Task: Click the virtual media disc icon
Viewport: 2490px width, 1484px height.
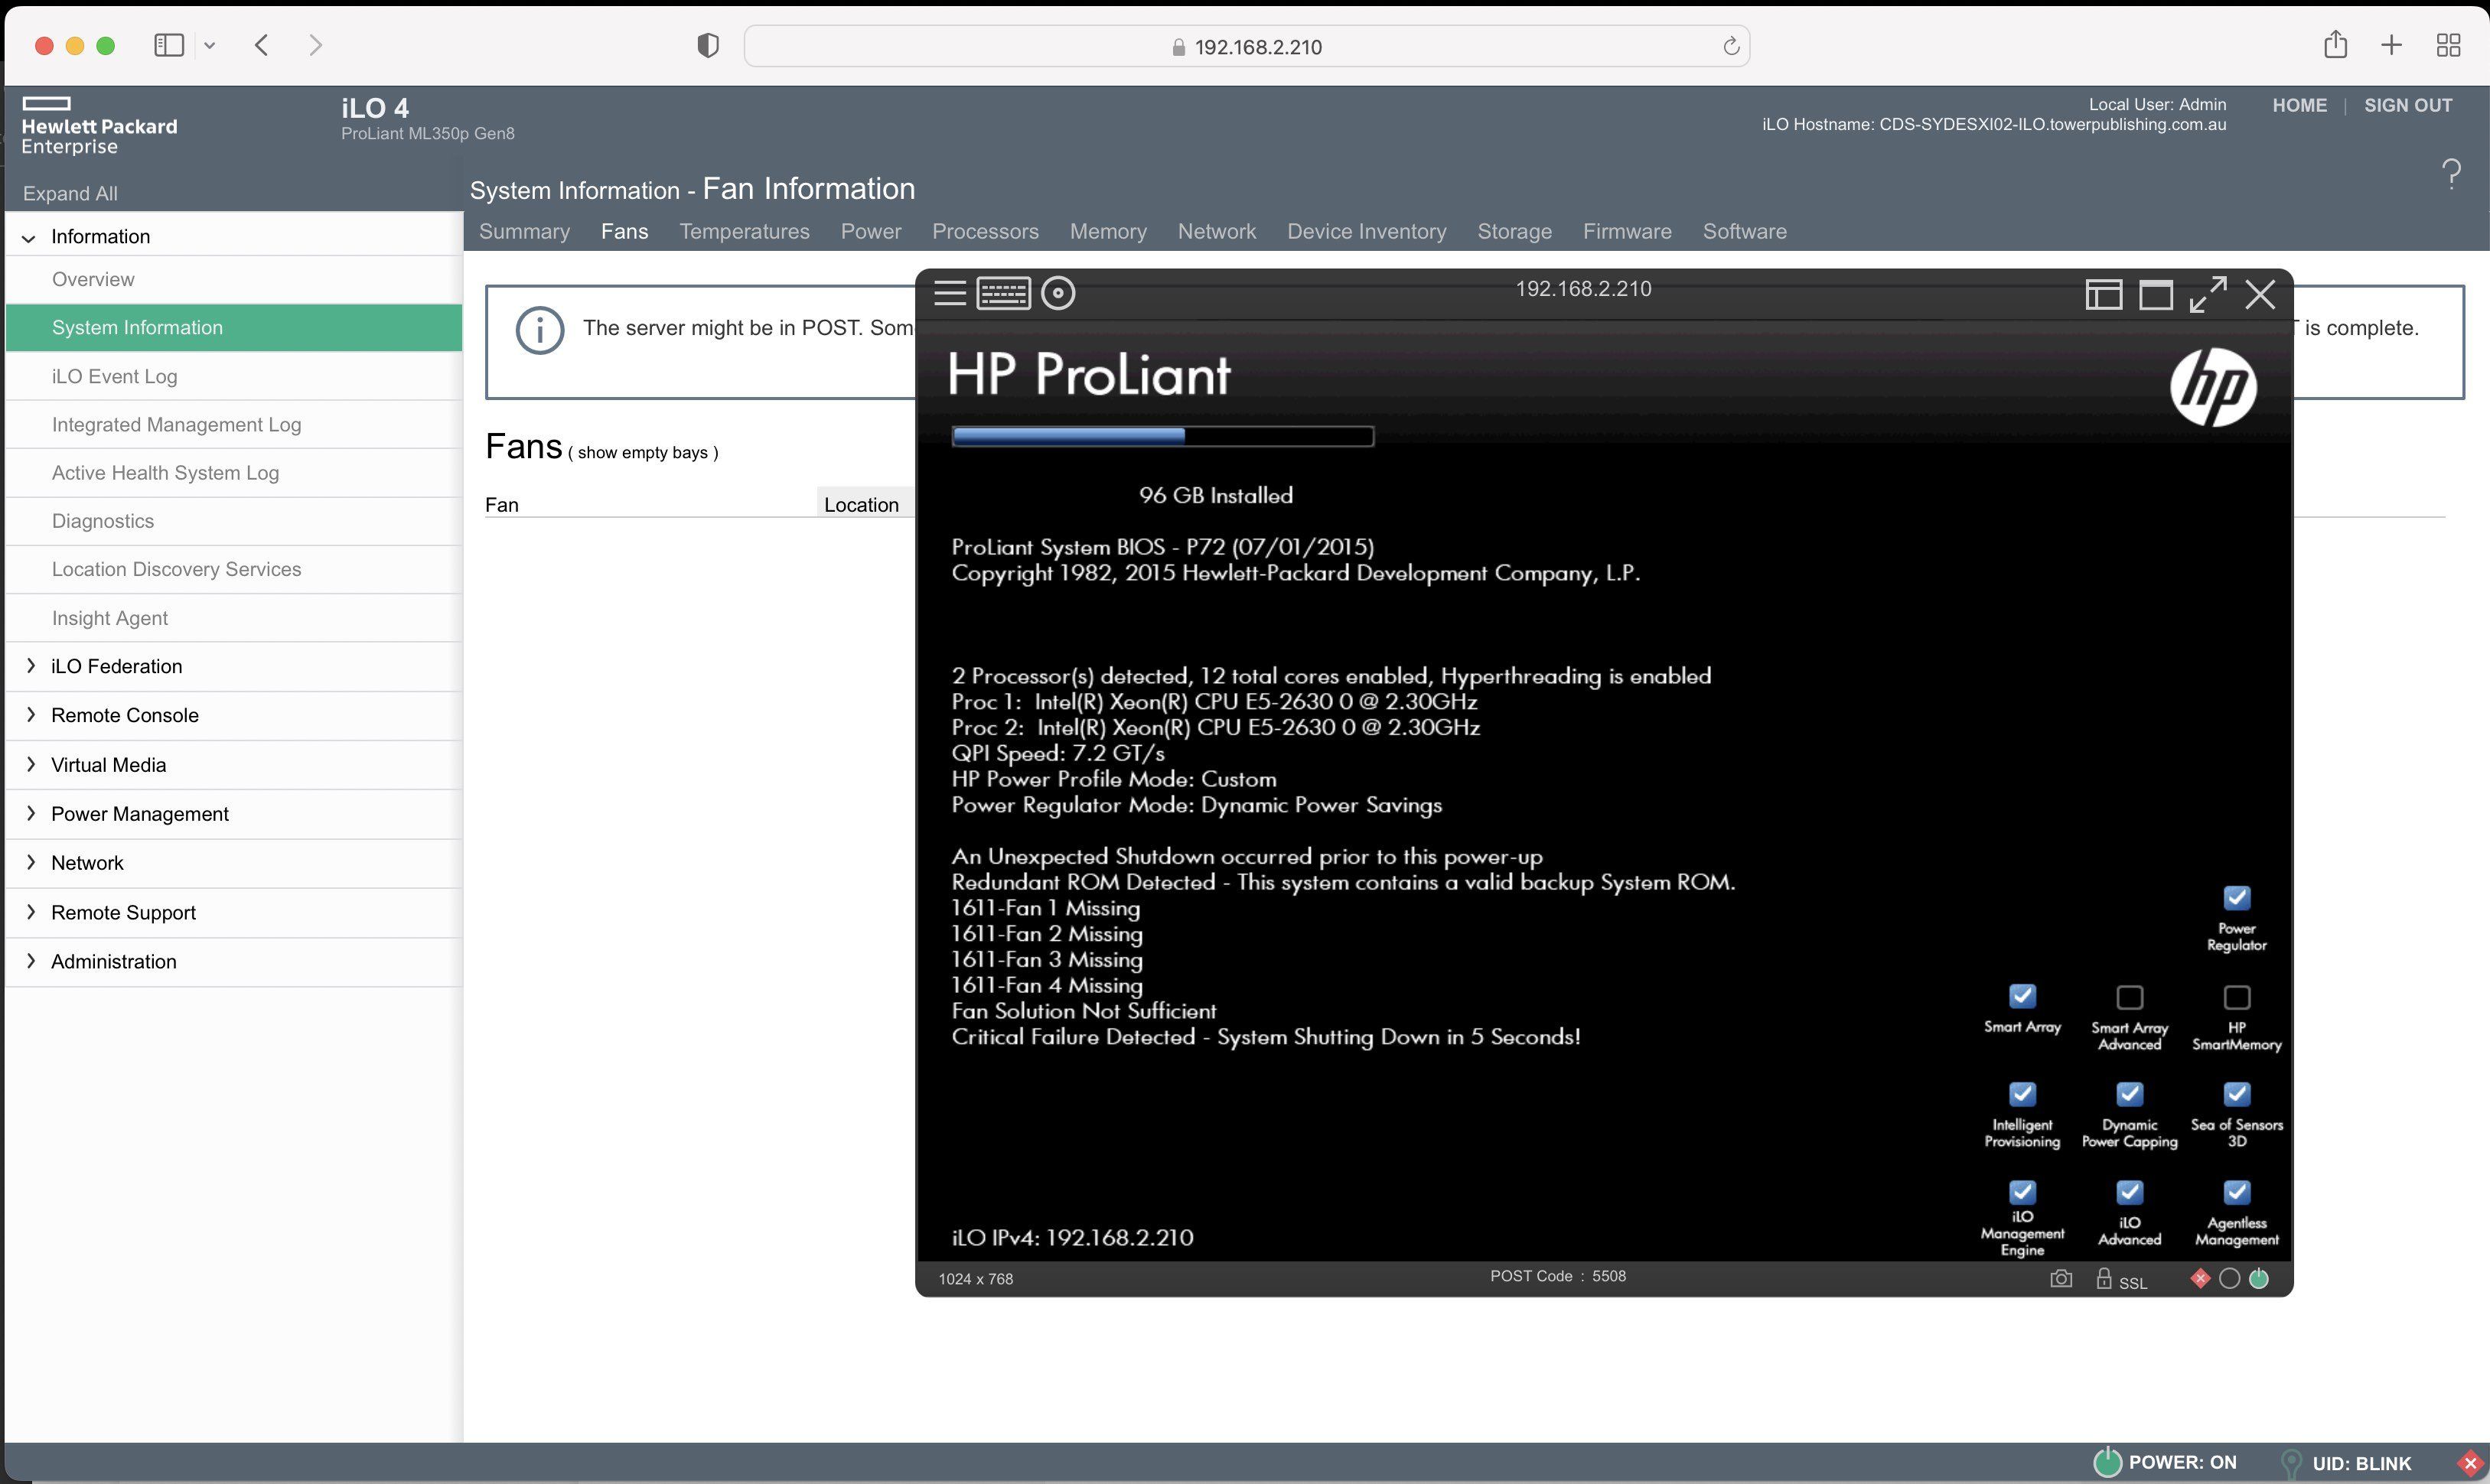Action: (1058, 293)
